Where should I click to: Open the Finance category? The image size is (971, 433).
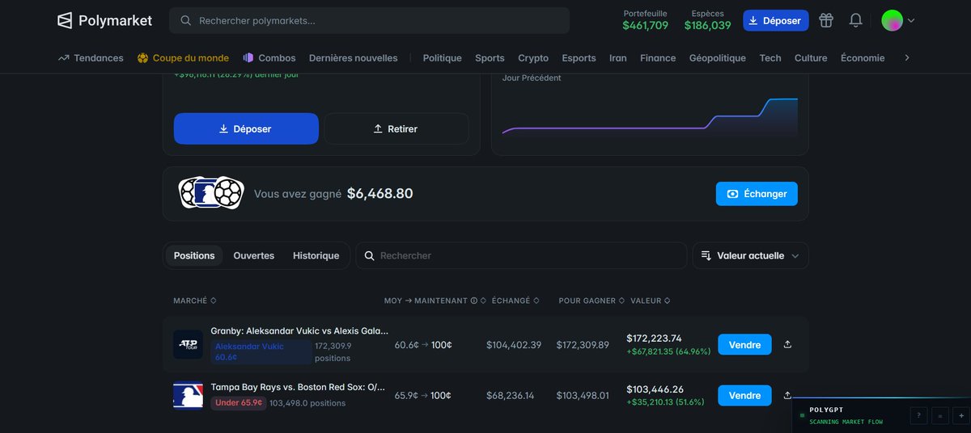coord(658,58)
